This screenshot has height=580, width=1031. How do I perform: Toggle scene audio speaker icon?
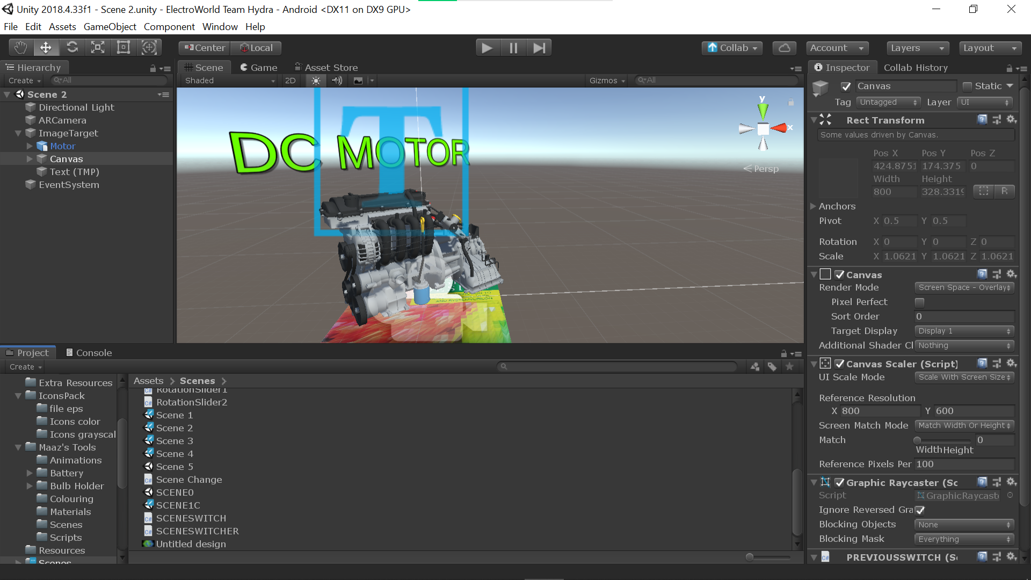coord(337,81)
